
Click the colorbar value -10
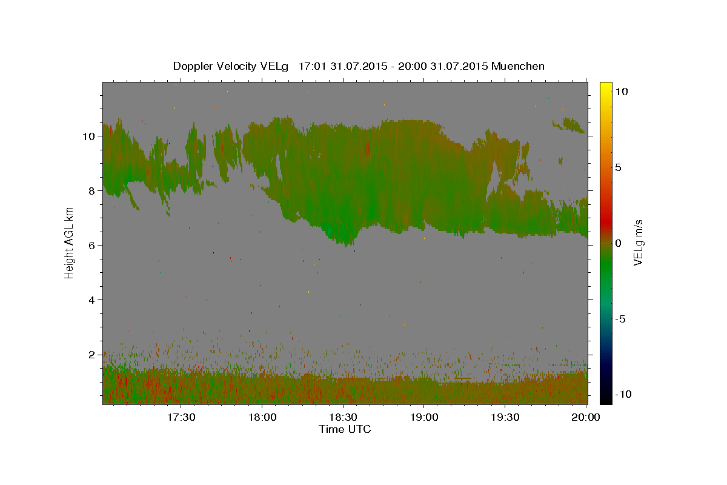click(624, 395)
